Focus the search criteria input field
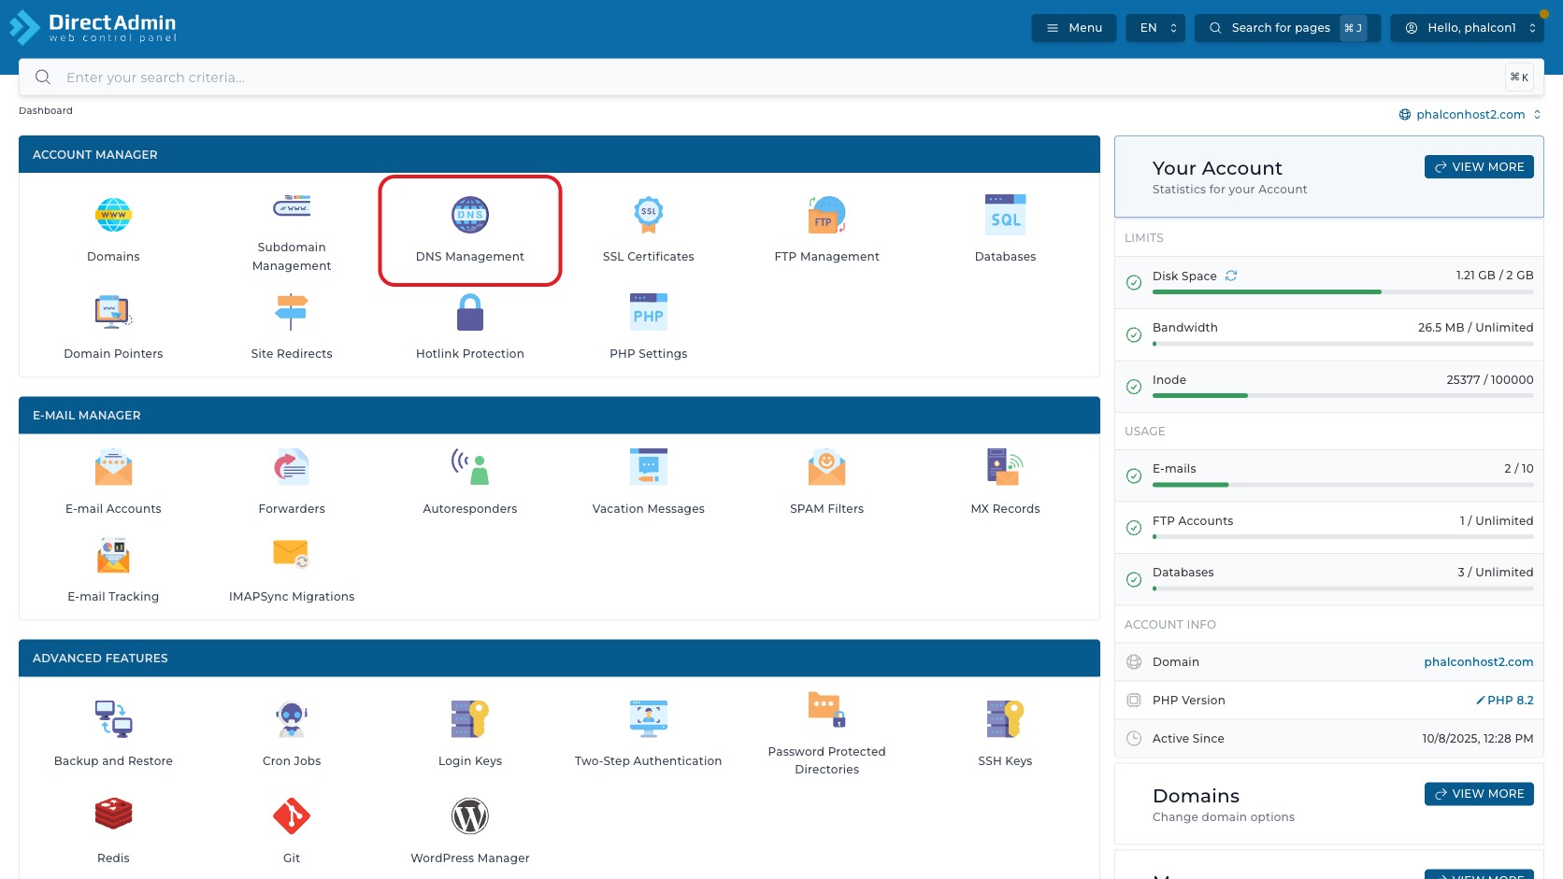The image size is (1563, 879). 781,78
